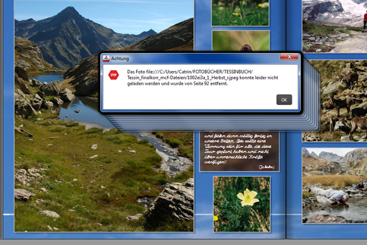Click the gray bar below the page
367x245 pixels.
[183, 242]
